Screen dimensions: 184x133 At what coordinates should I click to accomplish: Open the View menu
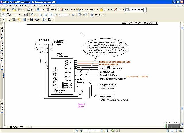tap(15, 5)
